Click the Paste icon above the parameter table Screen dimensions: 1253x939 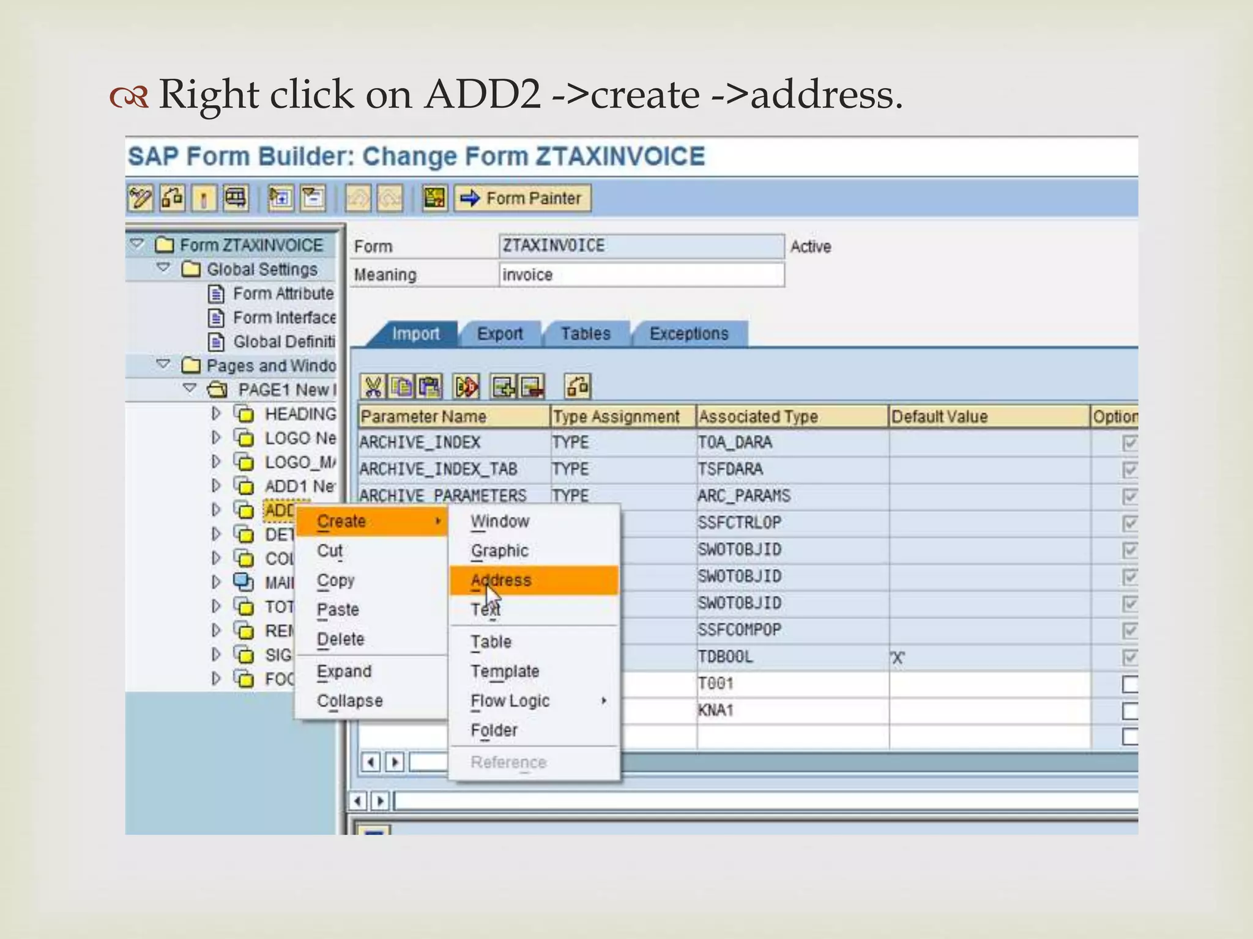429,386
